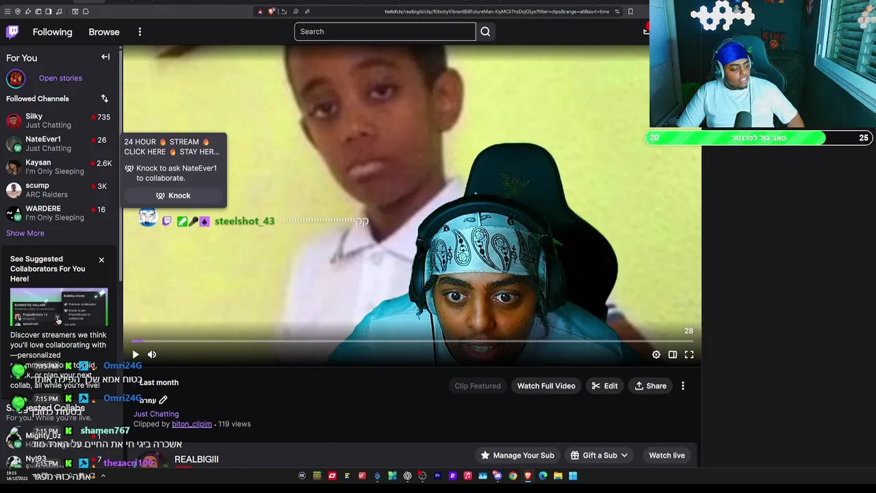Screen dimensions: 876x493
Task: Open the Following tab
Action: (x=52, y=31)
